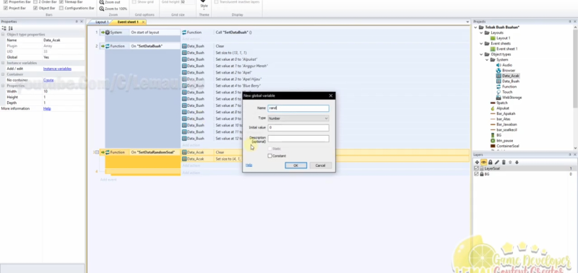Select btn_pause object in Projects tree
This screenshot has width=578, height=273.
(x=501, y=141)
